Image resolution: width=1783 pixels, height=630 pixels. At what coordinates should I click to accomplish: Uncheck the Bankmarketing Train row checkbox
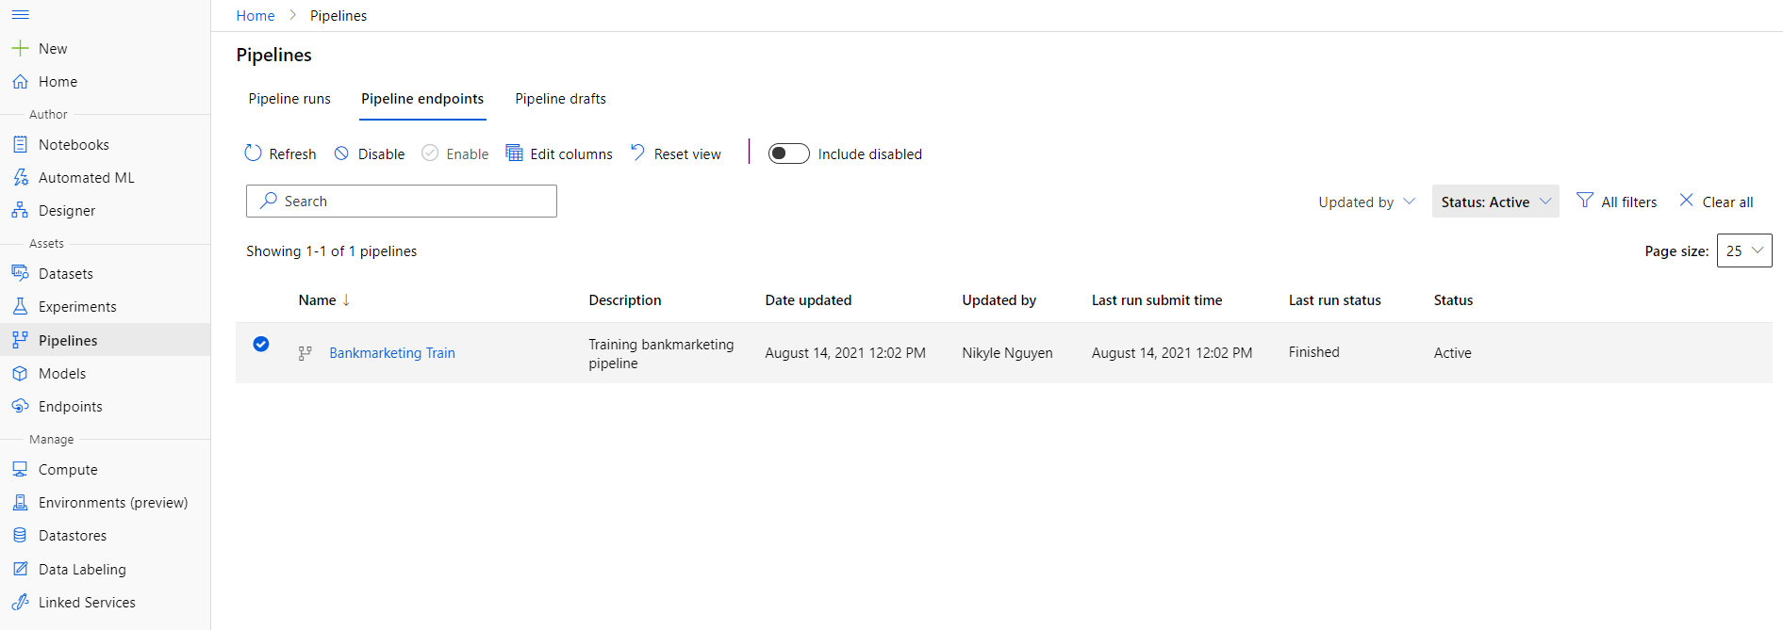pyautogui.click(x=261, y=344)
